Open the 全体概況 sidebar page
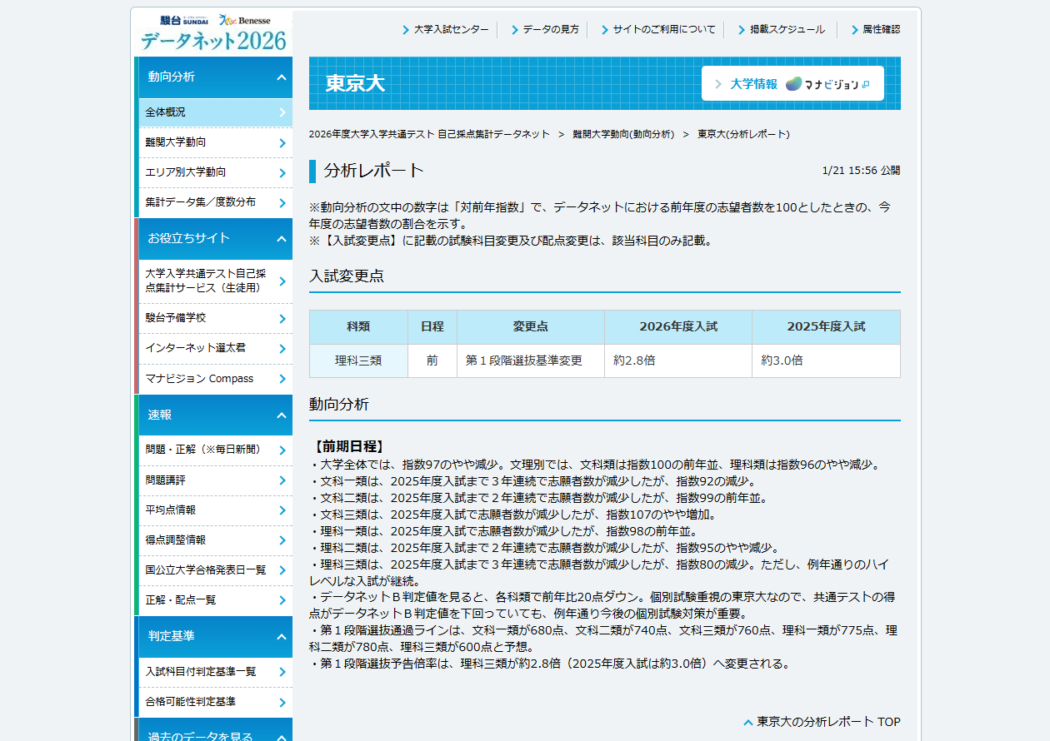The image size is (1050, 741). pos(208,112)
